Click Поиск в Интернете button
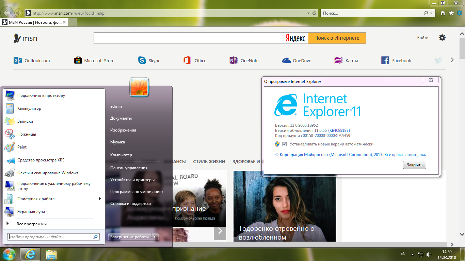The image size is (465, 261). coord(337,38)
